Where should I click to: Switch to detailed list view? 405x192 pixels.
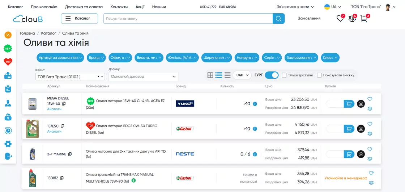click(219, 75)
